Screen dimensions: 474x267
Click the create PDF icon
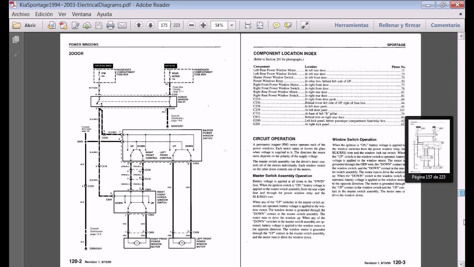pos(63,25)
